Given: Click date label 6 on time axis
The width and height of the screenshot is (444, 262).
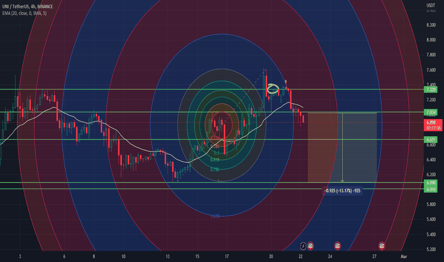Looking at the screenshot, I should tap(64, 257).
